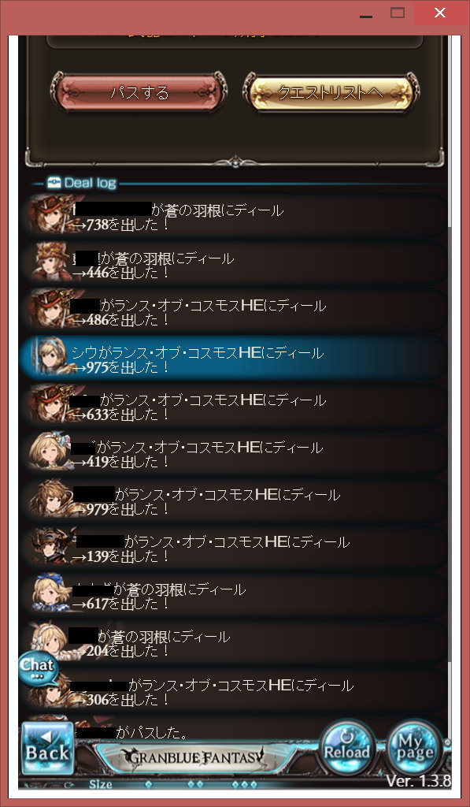Click the クエストリストへ gold button

click(331, 93)
